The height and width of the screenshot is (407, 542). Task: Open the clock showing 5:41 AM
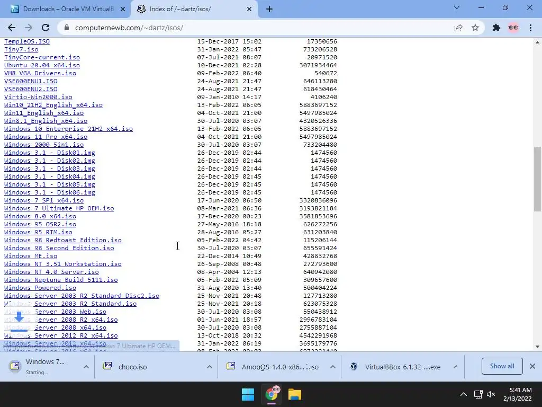coord(518,394)
